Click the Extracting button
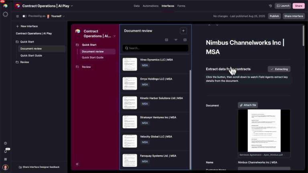Image resolution: width=308 pixels, height=173 pixels. coord(279,69)
